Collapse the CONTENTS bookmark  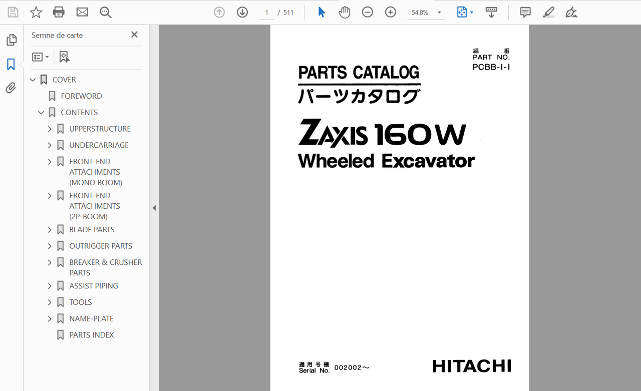pyautogui.click(x=41, y=113)
